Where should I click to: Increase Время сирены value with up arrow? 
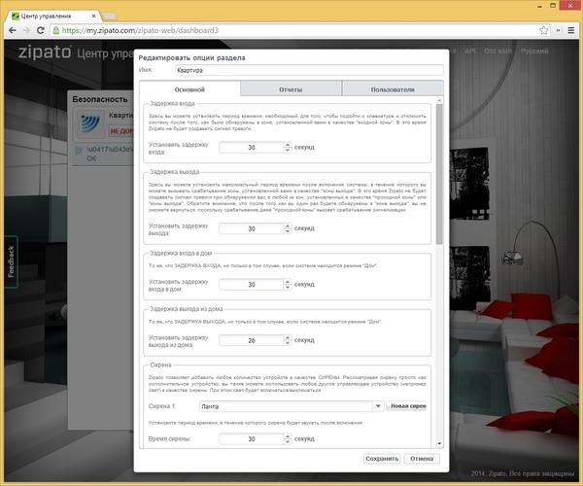(x=288, y=436)
